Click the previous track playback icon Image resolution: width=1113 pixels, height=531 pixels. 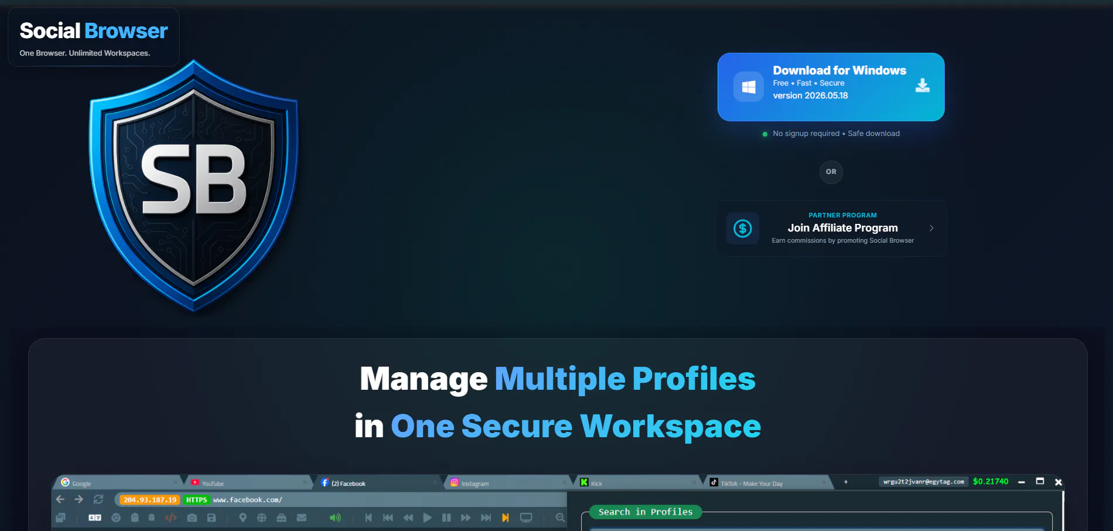click(x=388, y=518)
